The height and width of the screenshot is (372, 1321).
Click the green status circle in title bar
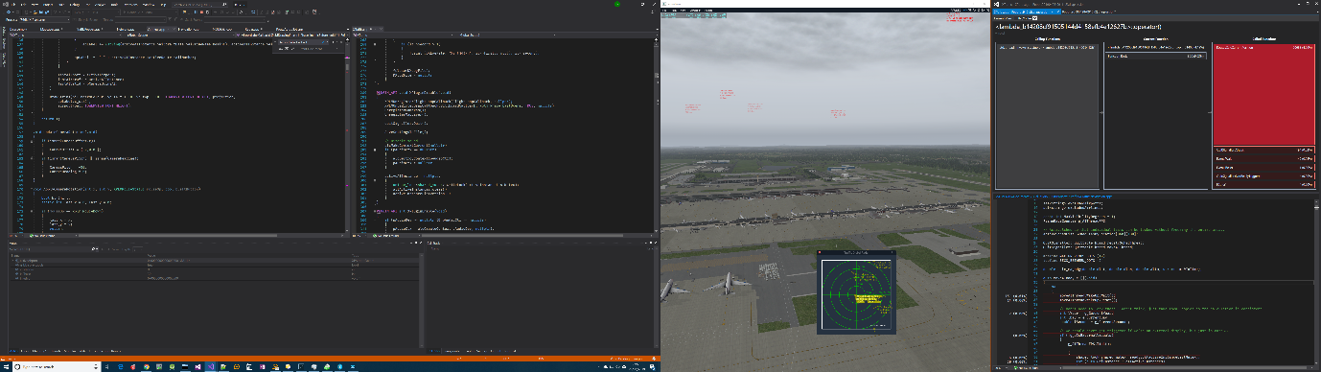click(618, 3)
